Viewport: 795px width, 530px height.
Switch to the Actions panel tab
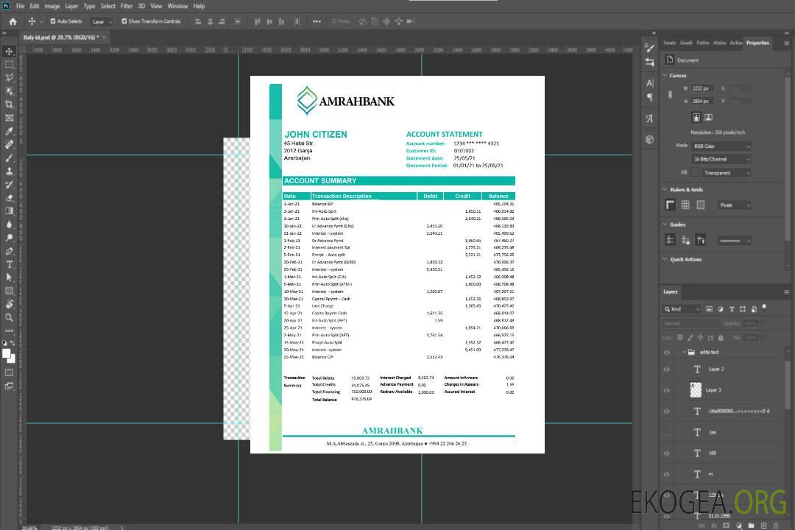(736, 43)
